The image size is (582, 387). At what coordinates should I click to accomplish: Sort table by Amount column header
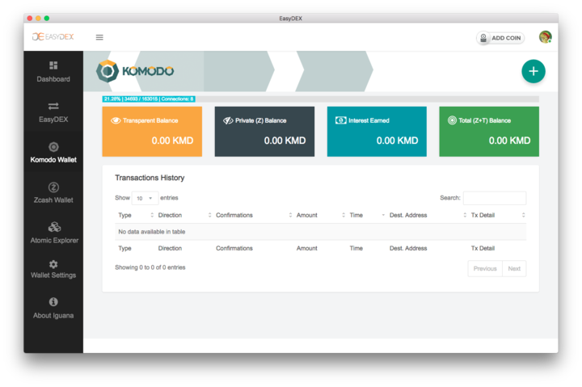[x=320, y=215]
